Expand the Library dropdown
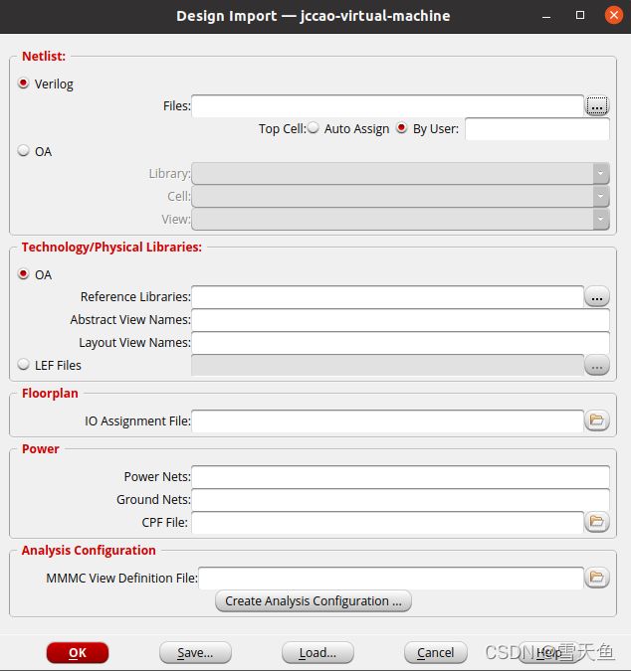631x671 pixels. pos(601,173)
